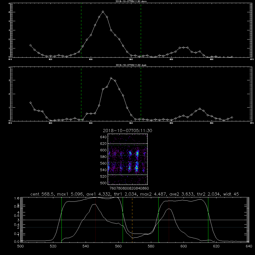Click the heatmap y-axis label '520'
255x255 pixels.
103,176
